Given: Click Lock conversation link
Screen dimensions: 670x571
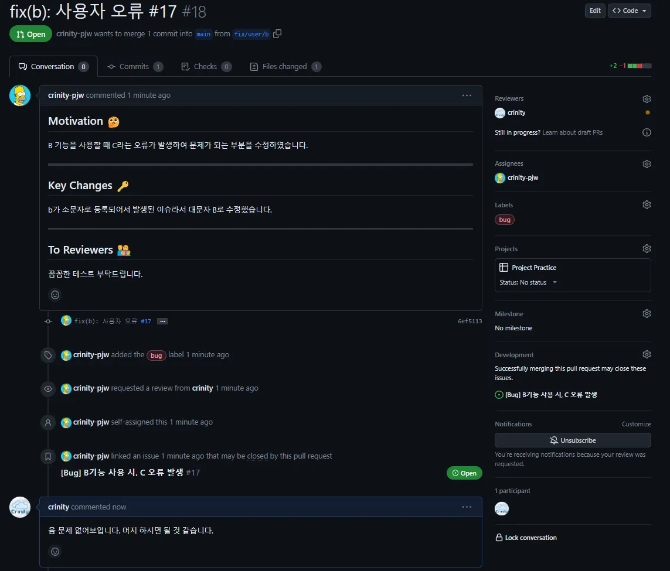Looking at the screenshot, I should coord(526,538).
